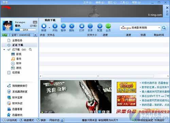The width and height of the screenshot is (170, 123).
Task: Open 迅雷游戏 sidebar shortcut
Action: click(x=15, y=115)
